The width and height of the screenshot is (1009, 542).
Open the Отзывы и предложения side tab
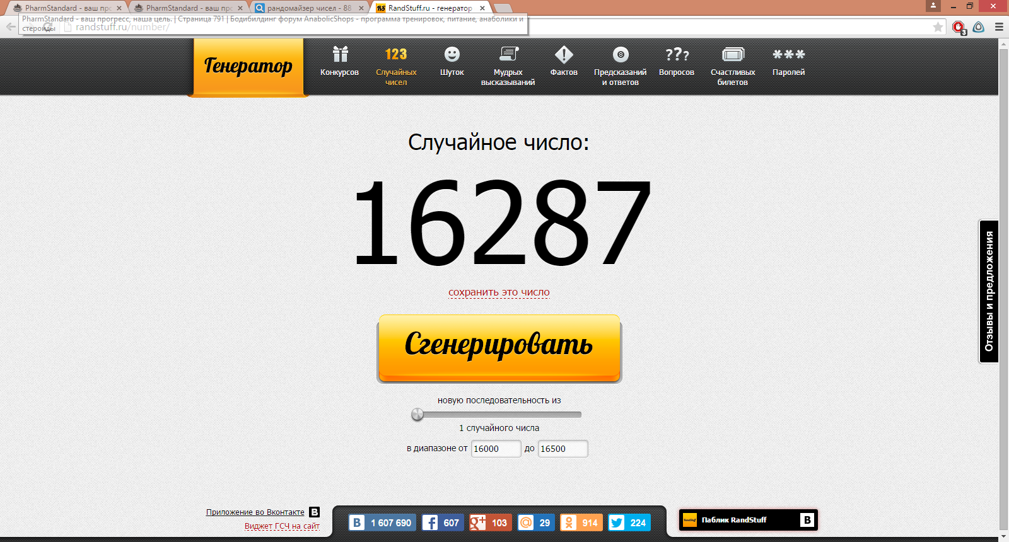point(989,291)
